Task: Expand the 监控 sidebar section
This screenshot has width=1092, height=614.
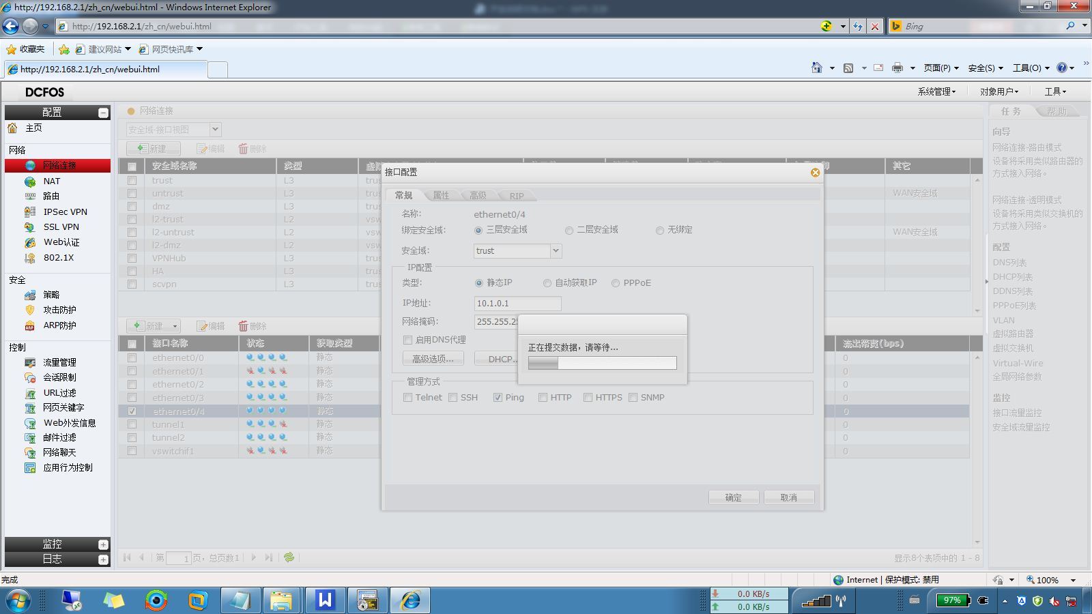Action: coord(103,544)
